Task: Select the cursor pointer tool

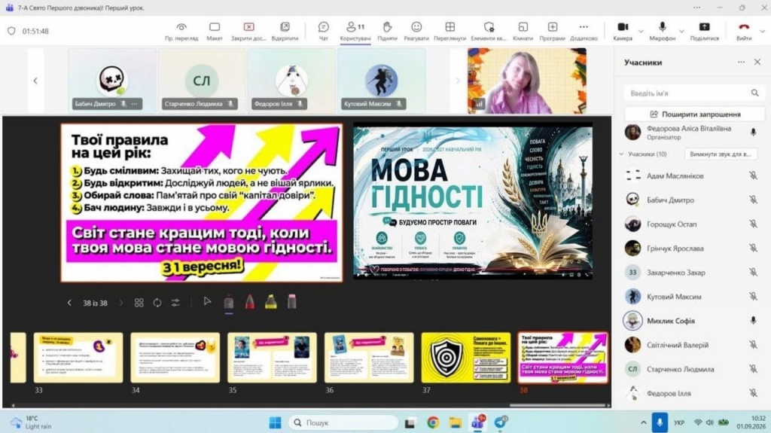Action: click(x=207, y=302)
